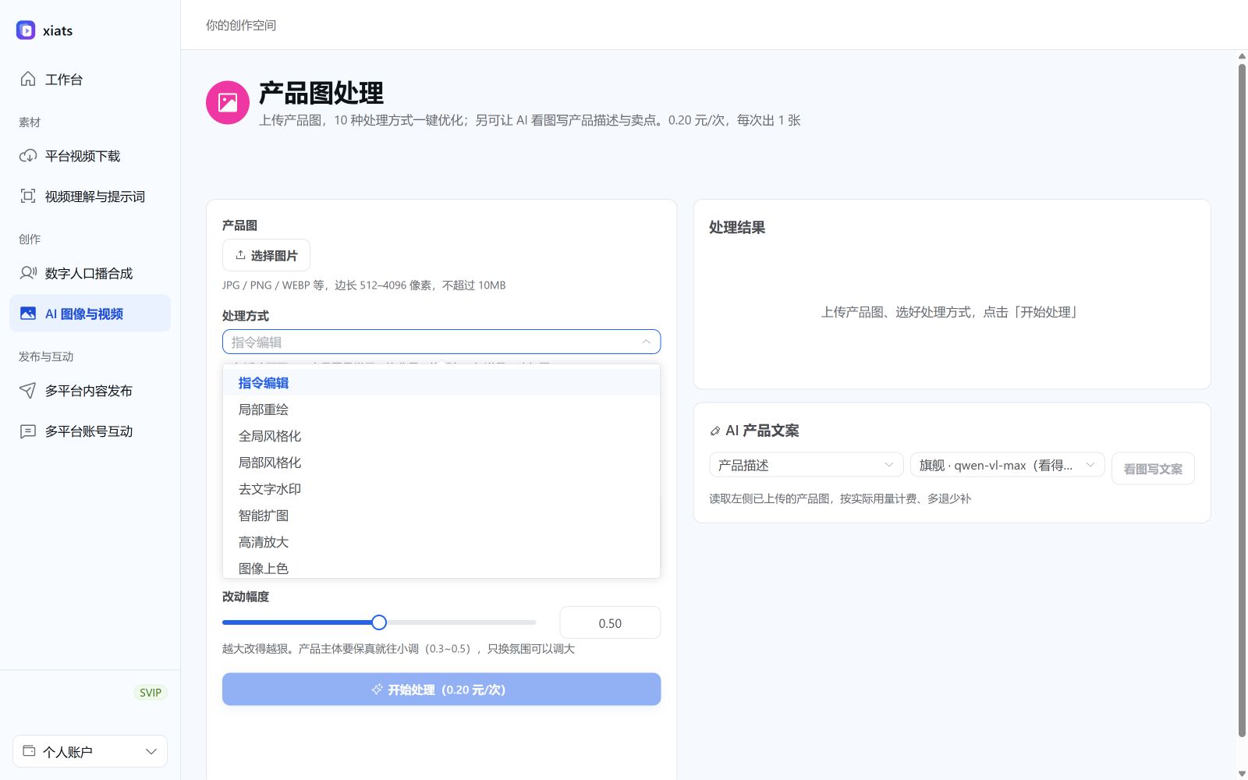Click the 多平台账号互动 chat bubble icon
Screen dimensions: 1248x780
[x=28, y=431]
